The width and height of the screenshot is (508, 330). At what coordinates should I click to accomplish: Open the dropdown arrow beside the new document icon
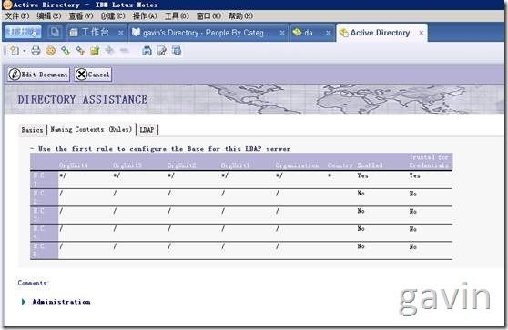point(25,51)
